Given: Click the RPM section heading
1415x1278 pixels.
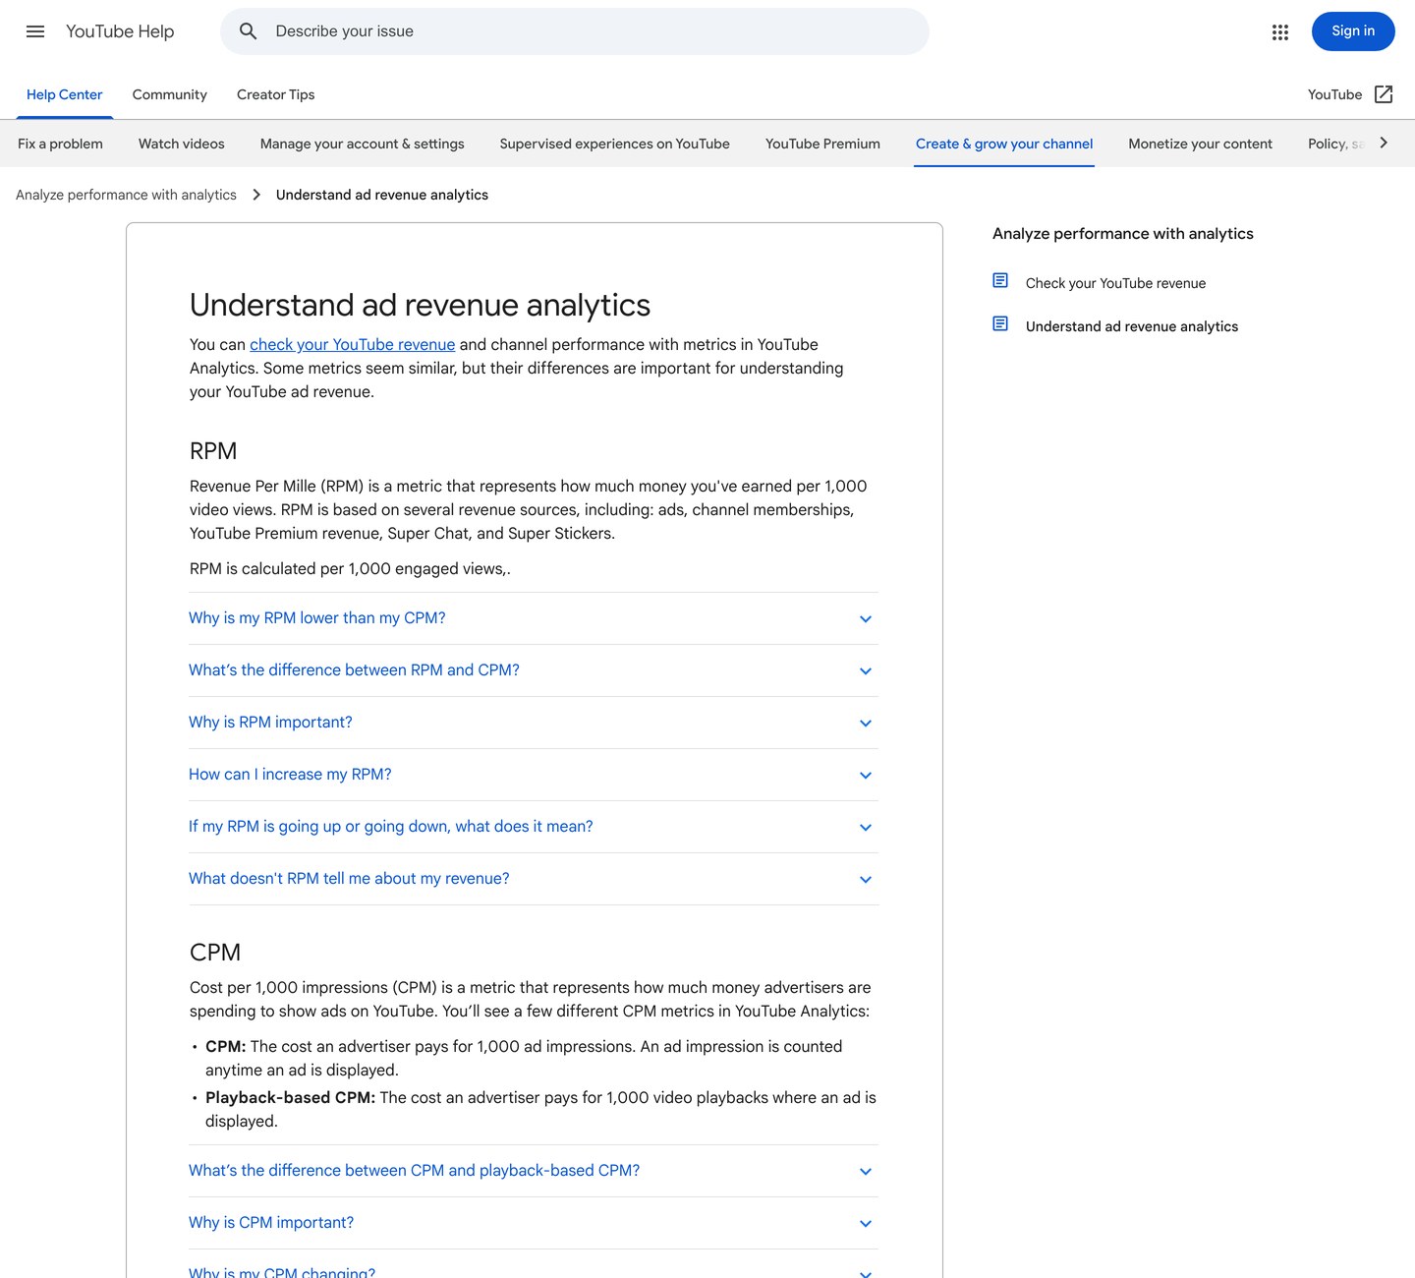Looking at the screenshot, I should click(x=213, y=451).
